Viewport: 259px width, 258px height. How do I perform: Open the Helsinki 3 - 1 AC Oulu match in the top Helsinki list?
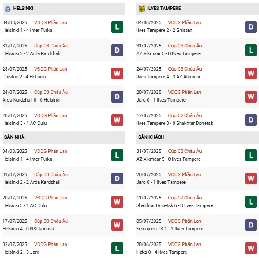[25, 123]
